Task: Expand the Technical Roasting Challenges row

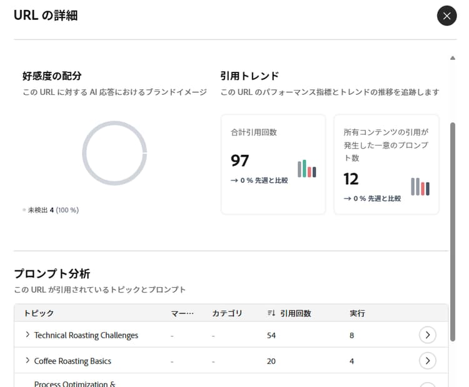Action: (28, 335)
